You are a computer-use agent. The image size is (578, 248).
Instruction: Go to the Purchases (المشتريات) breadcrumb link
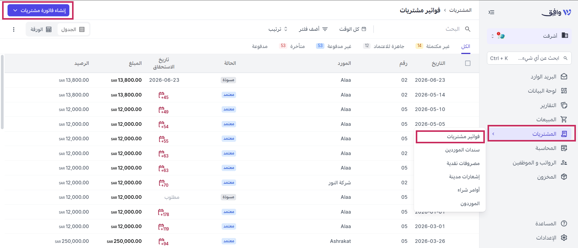(x=460, y=10)
